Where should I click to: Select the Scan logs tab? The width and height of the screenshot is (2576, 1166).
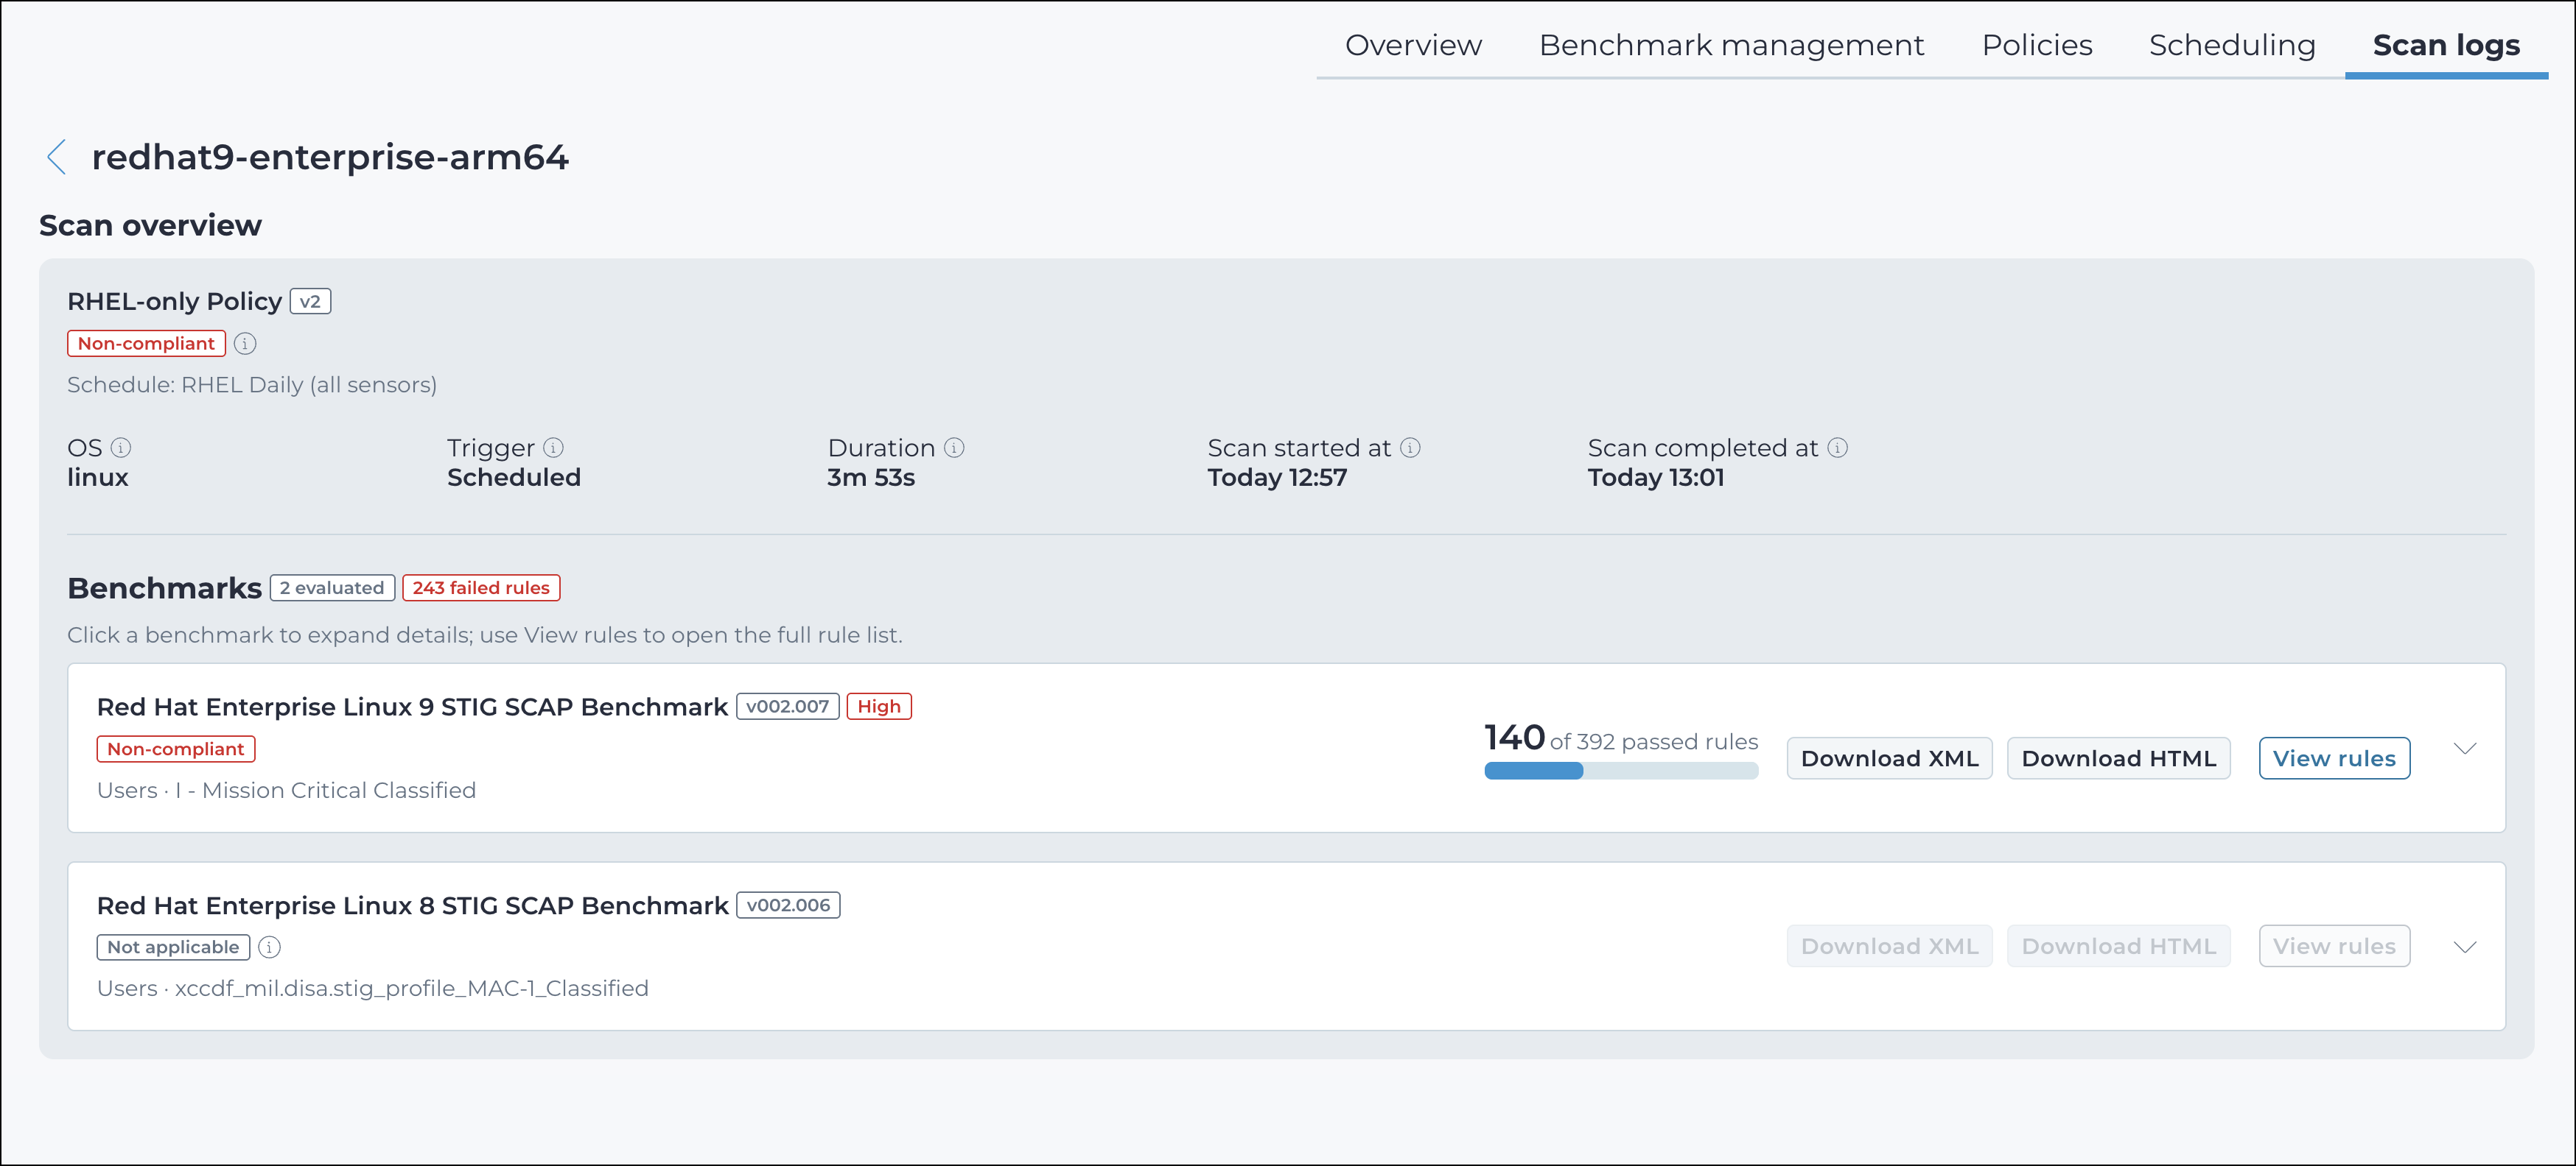(2446, 45)
